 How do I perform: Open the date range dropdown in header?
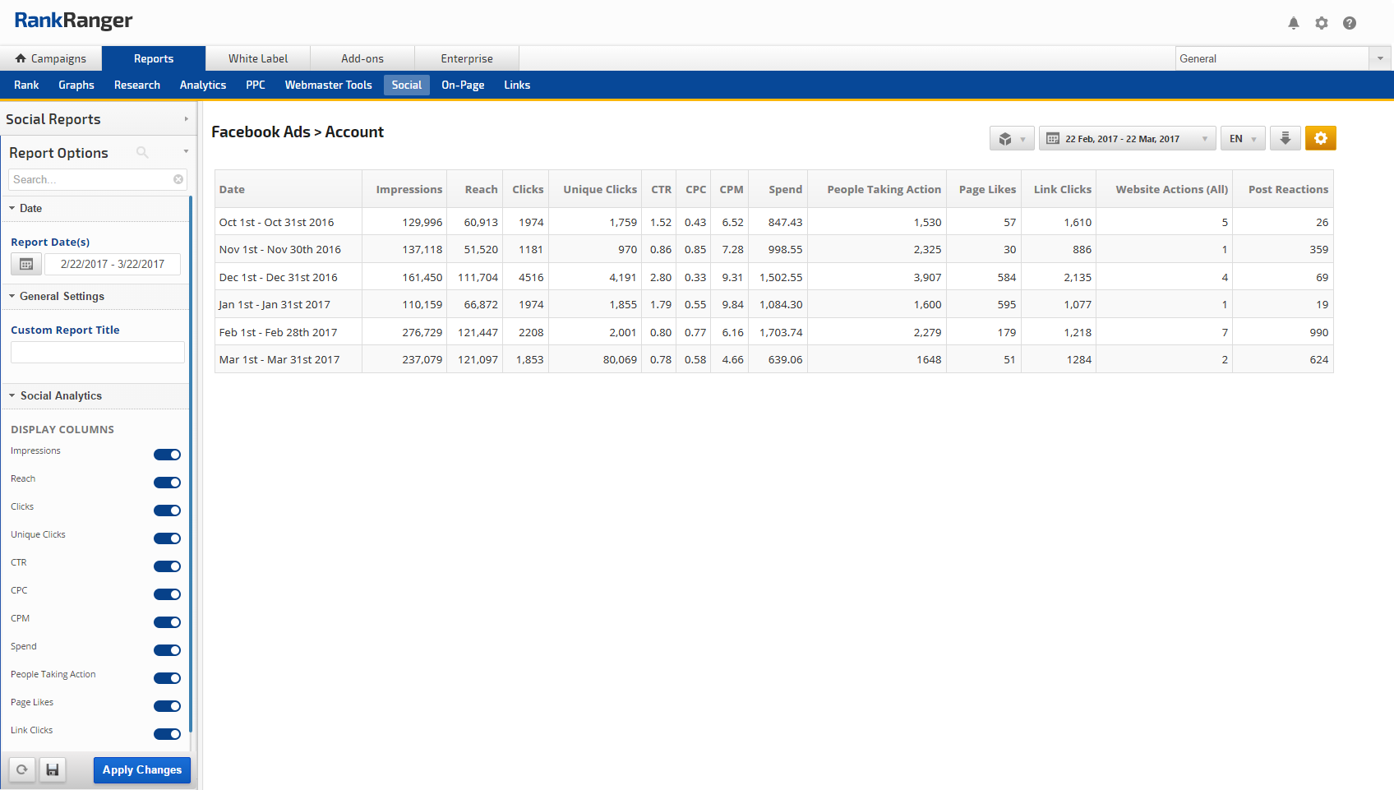[x=1127, y=139]
